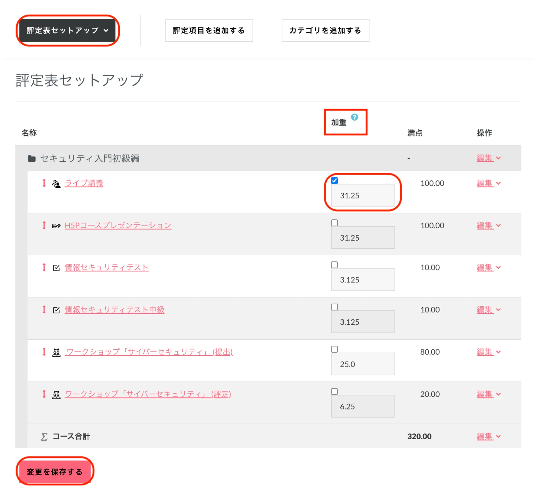Click the H5P activity icon
Screen dimensions: 537x493
(x=56, y=226)
